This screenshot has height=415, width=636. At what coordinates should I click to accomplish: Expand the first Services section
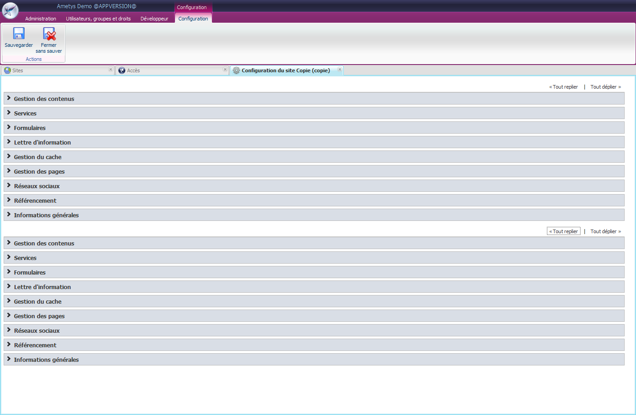pos(25,113)
